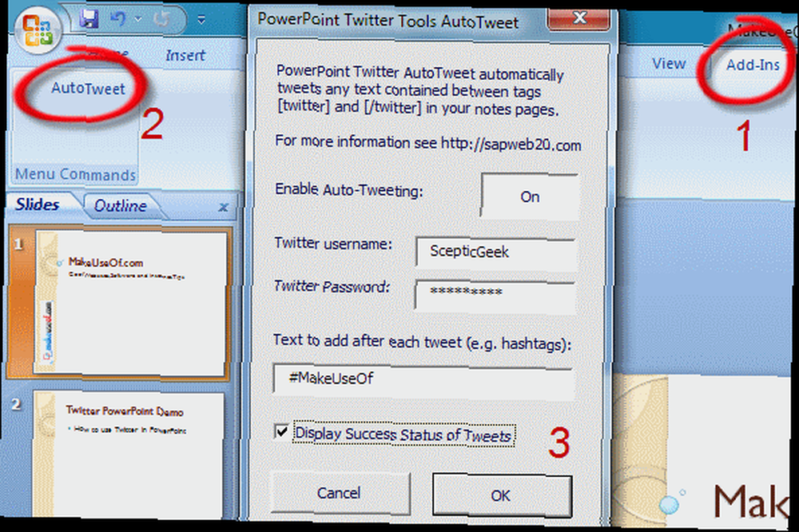Select the Outline pane tab

[x=121, y=206]
